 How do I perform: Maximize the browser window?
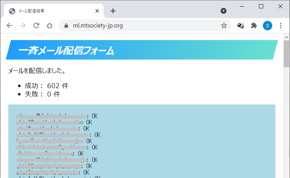pyautogui.click(x=261, y=6)
